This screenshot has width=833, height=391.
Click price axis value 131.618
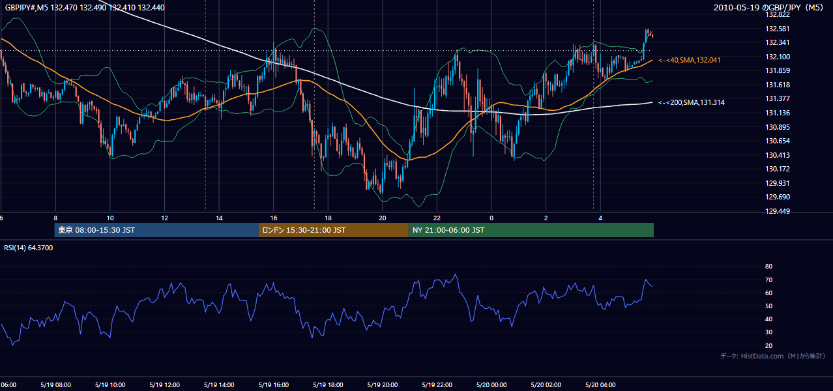pos(778,85)
